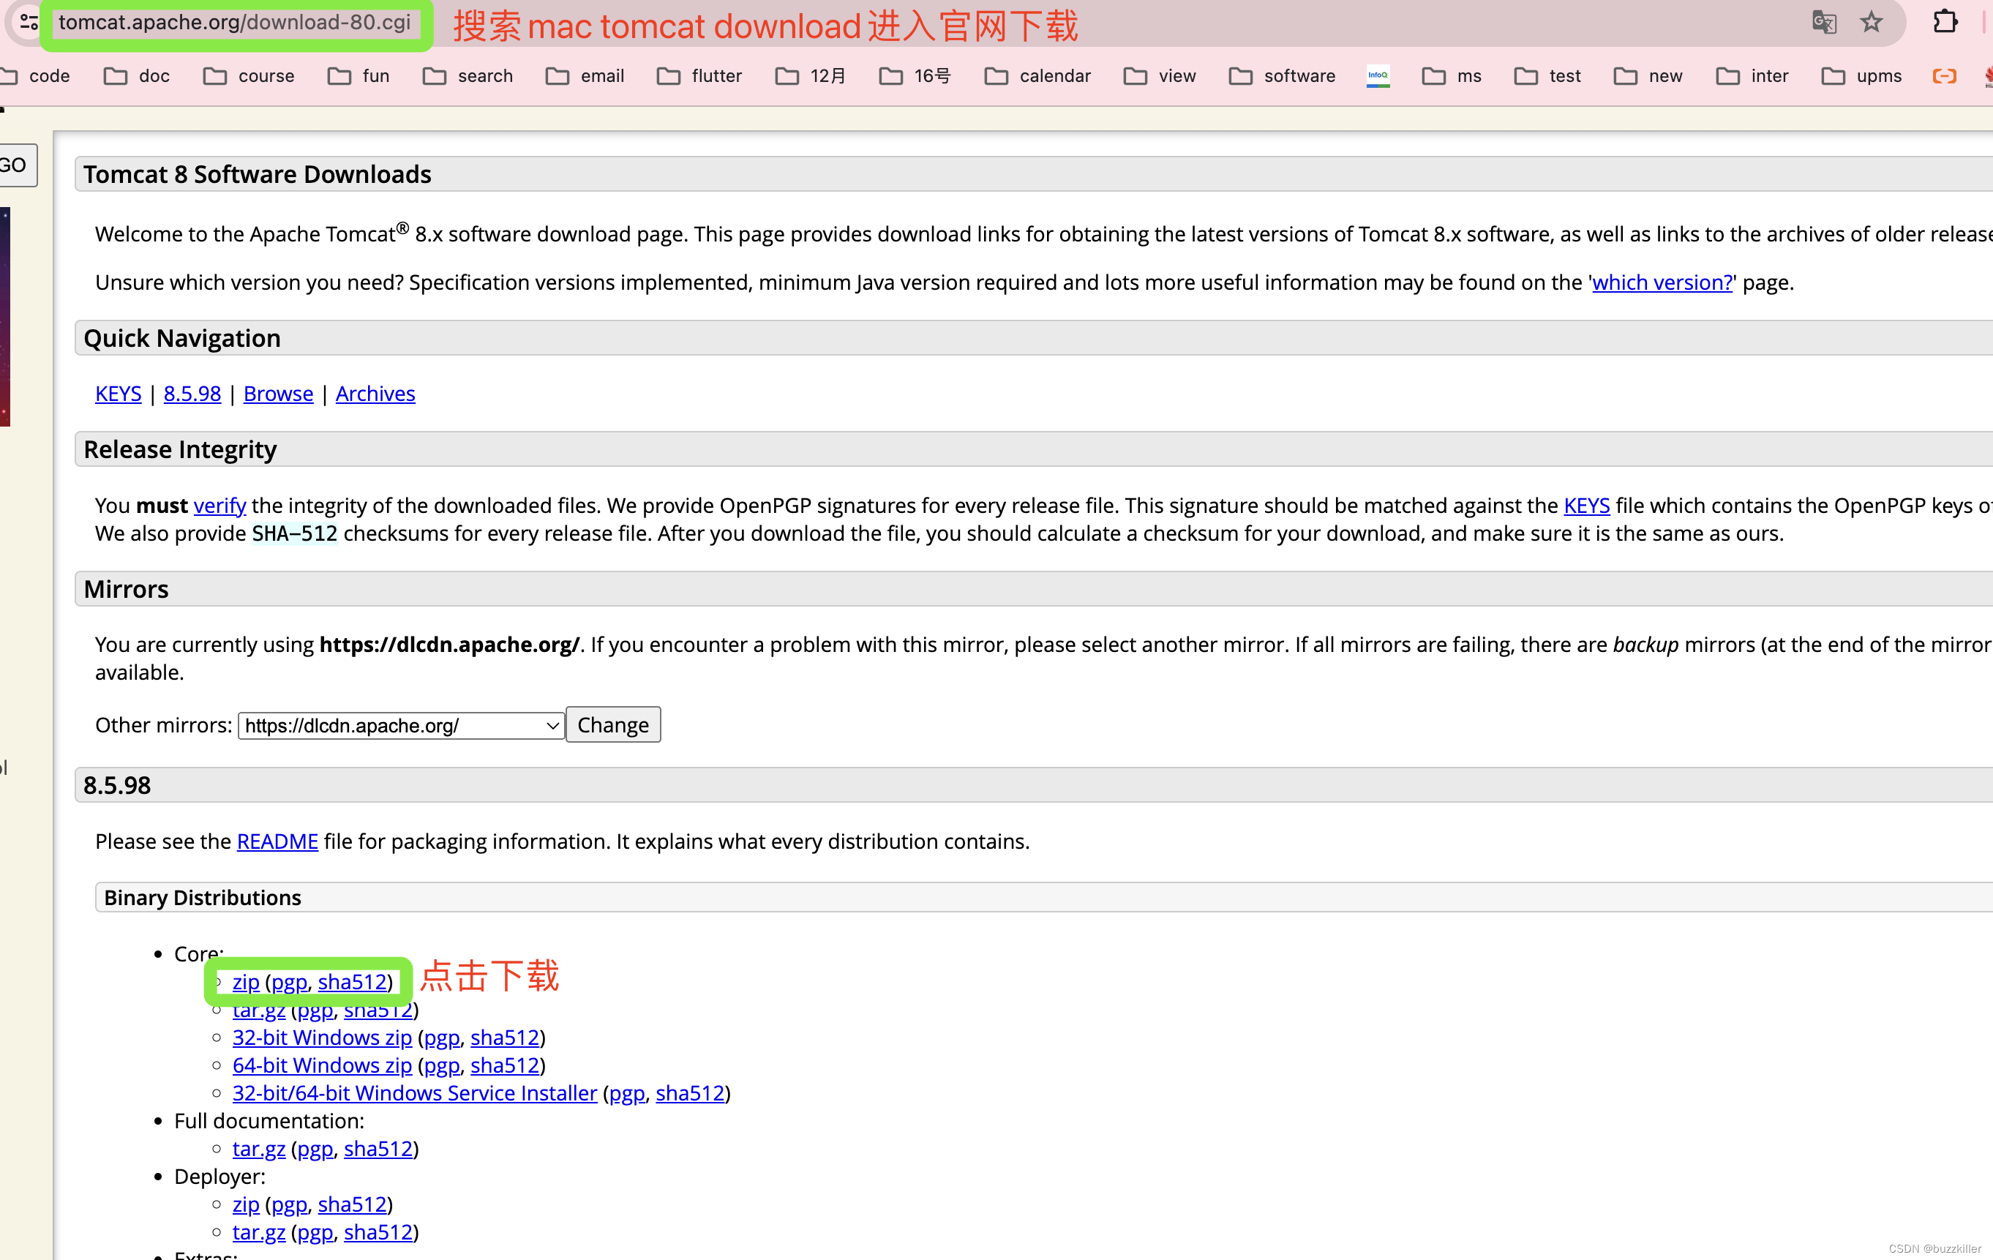1993x1260 pixels.
Task: Click the Change button for mirror selection
Action: (611, 724)
